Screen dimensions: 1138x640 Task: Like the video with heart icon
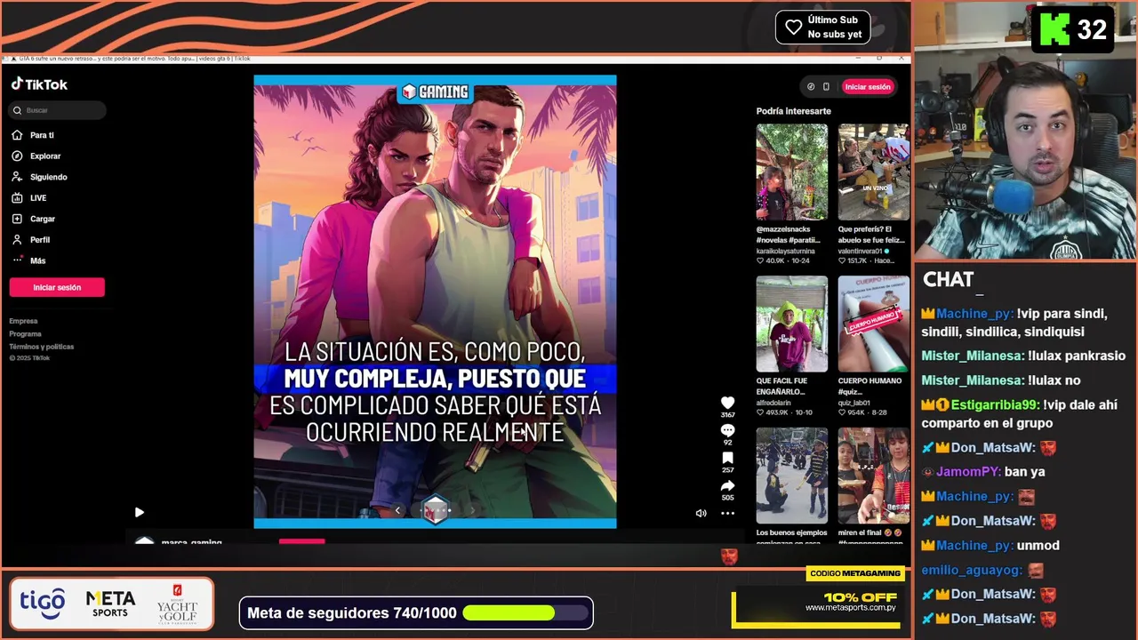[x=727, y=403]
